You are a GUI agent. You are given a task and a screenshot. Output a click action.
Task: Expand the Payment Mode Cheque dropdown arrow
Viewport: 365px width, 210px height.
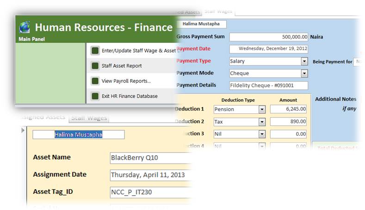tap(304, 74)
